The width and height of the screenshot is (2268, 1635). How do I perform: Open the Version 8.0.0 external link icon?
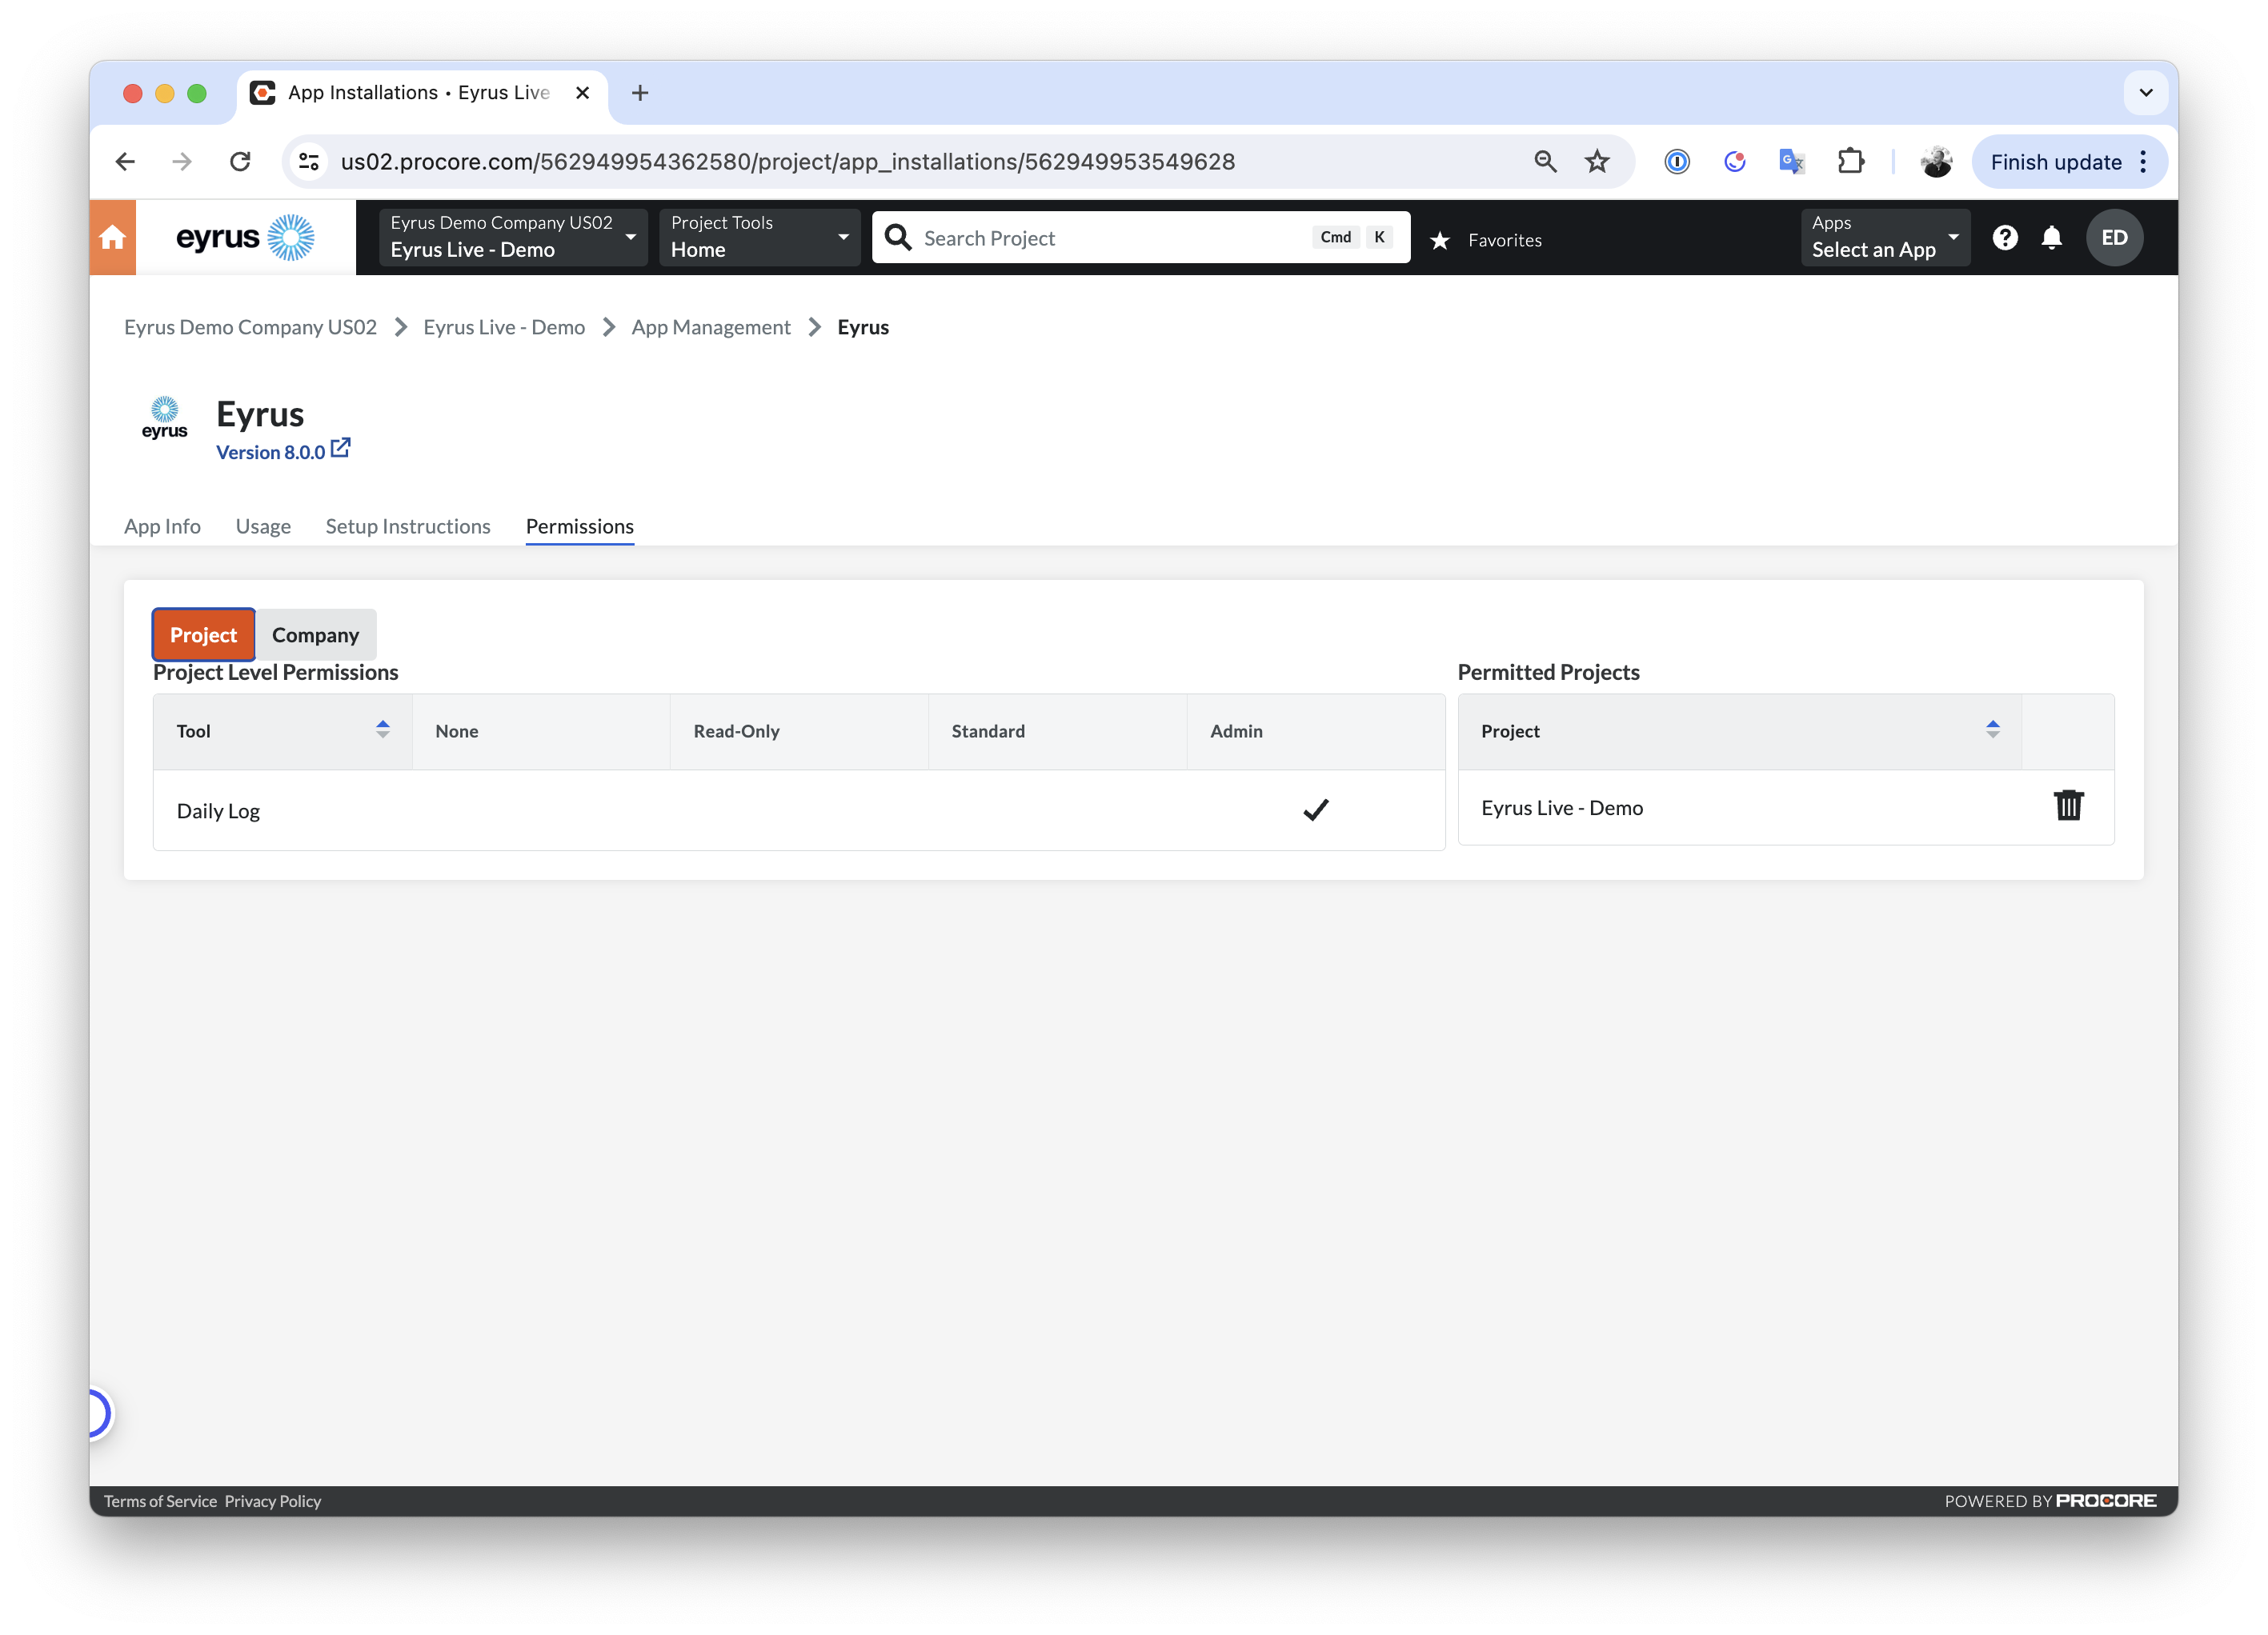coord(341,449)
